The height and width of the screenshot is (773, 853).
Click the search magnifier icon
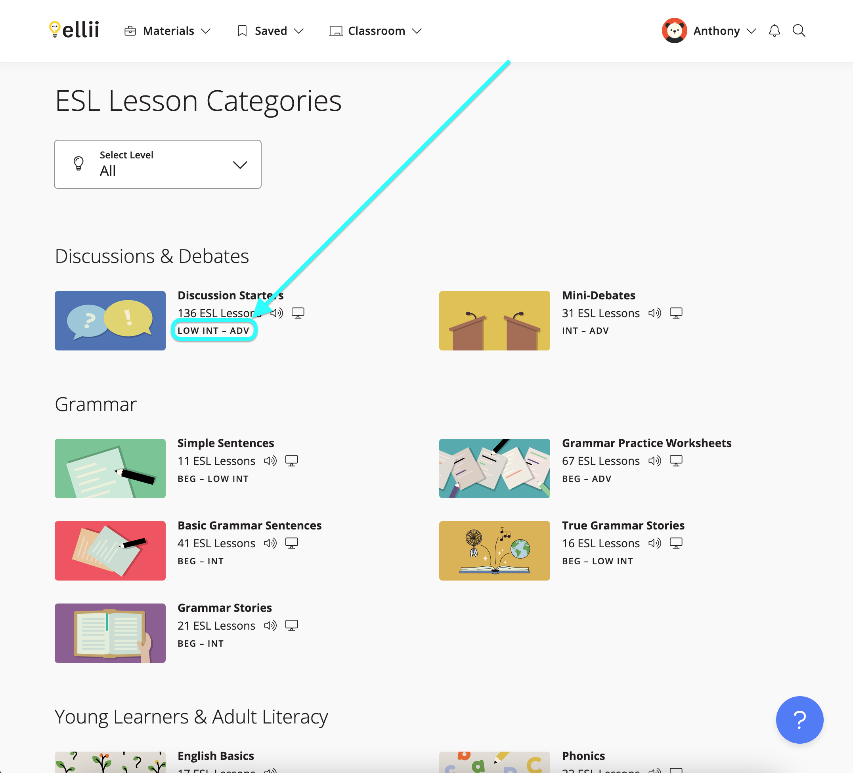coord(799,30)
